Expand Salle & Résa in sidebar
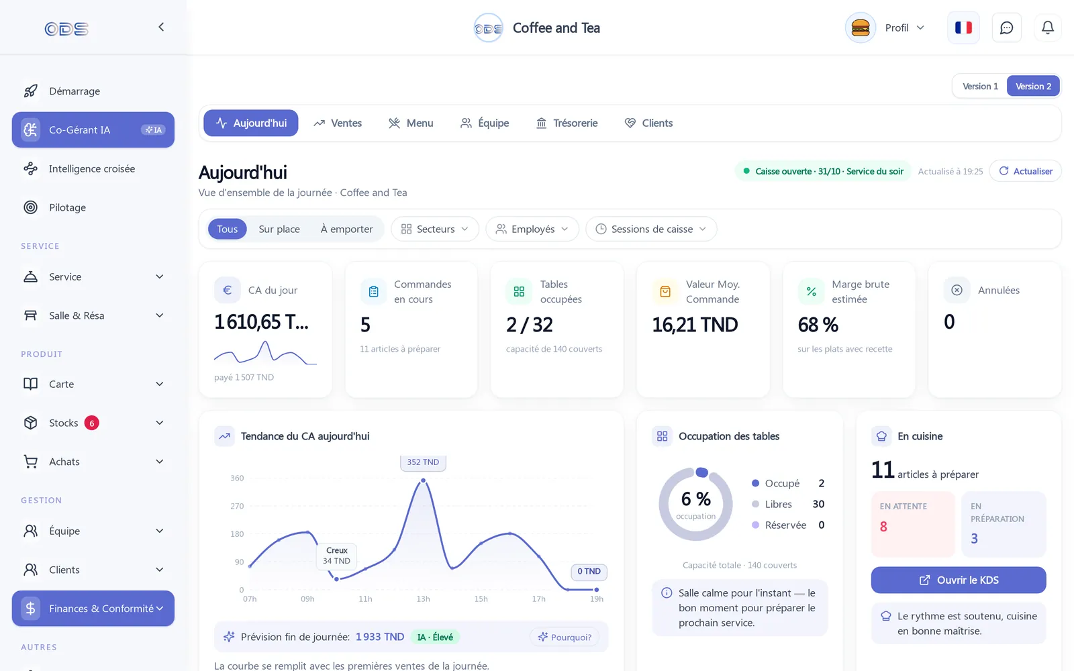This screenshot has width=1074, height=671. click(x=93, y=315)
